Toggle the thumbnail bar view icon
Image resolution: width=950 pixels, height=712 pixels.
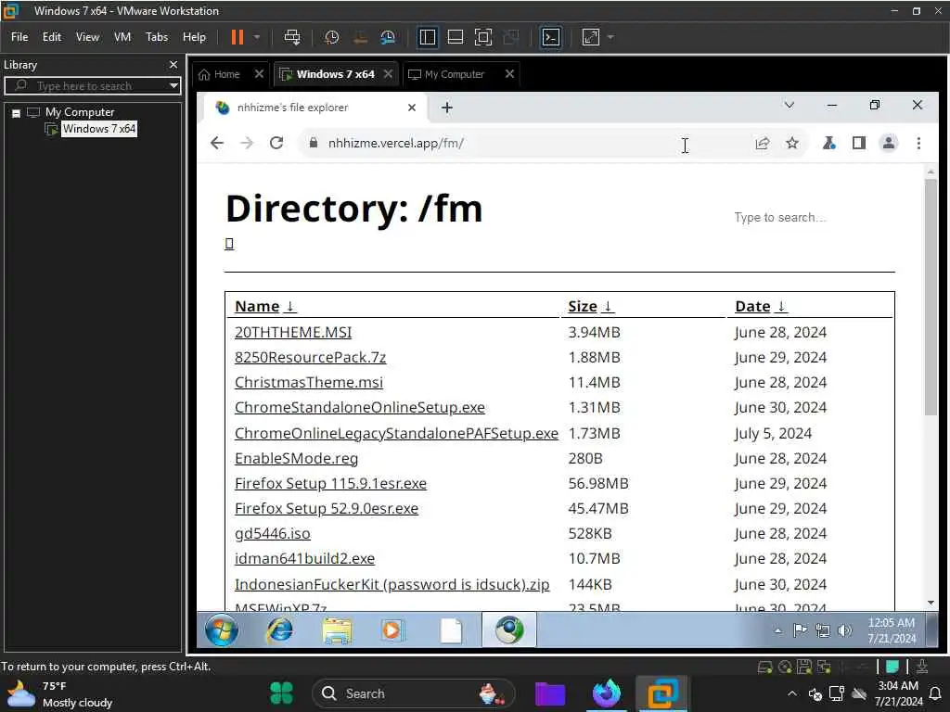point(455,37)
